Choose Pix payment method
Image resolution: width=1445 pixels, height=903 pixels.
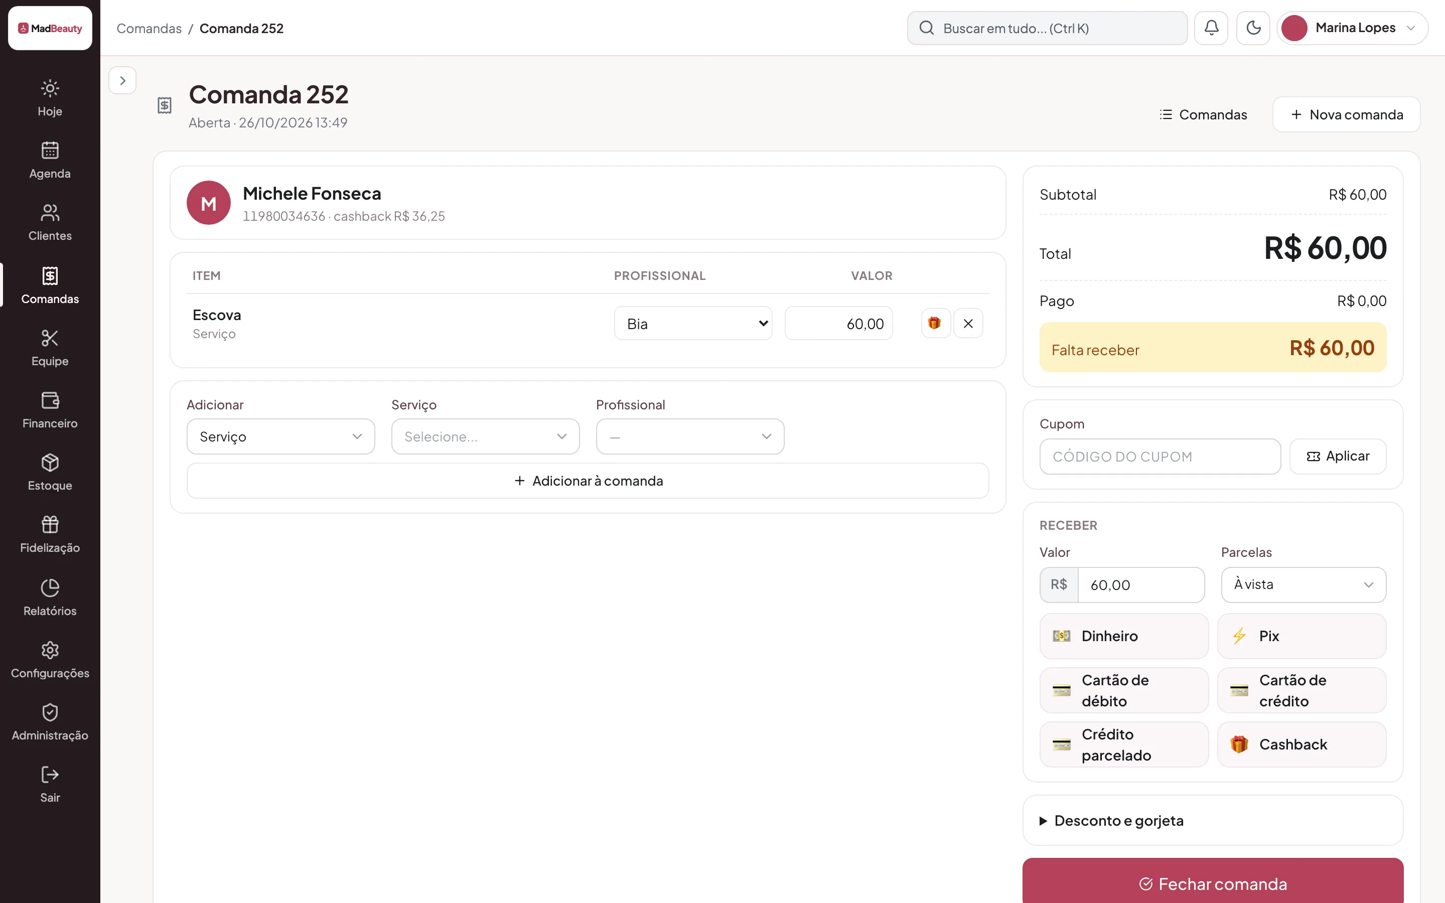(1302, 636)
